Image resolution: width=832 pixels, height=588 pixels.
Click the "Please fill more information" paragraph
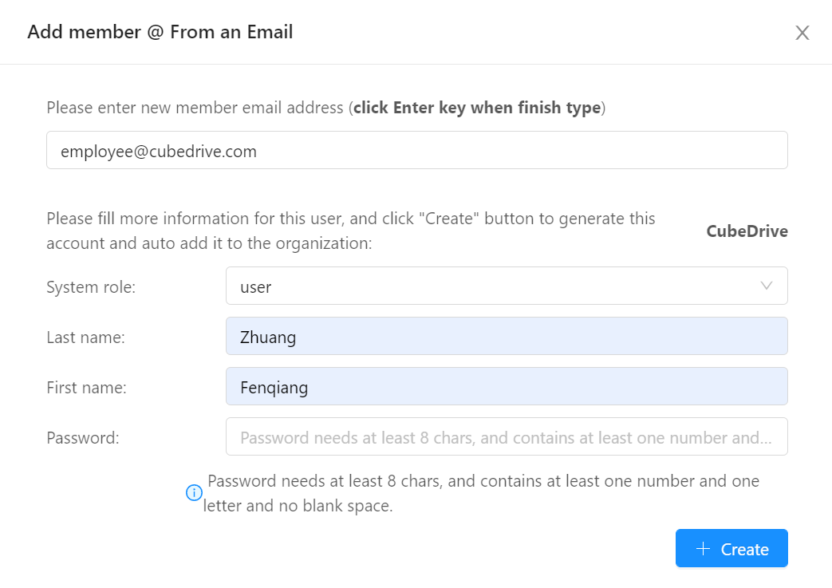click(351, 231)
